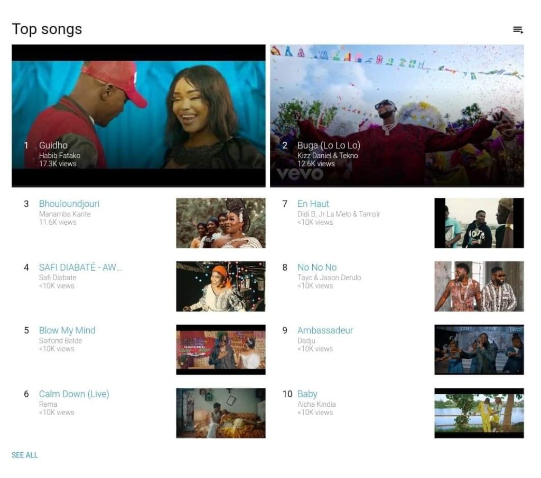Open the Blow My Mind song link
Image resolution: width=541 pixels, height=478 pixels.
pos(67,330)
